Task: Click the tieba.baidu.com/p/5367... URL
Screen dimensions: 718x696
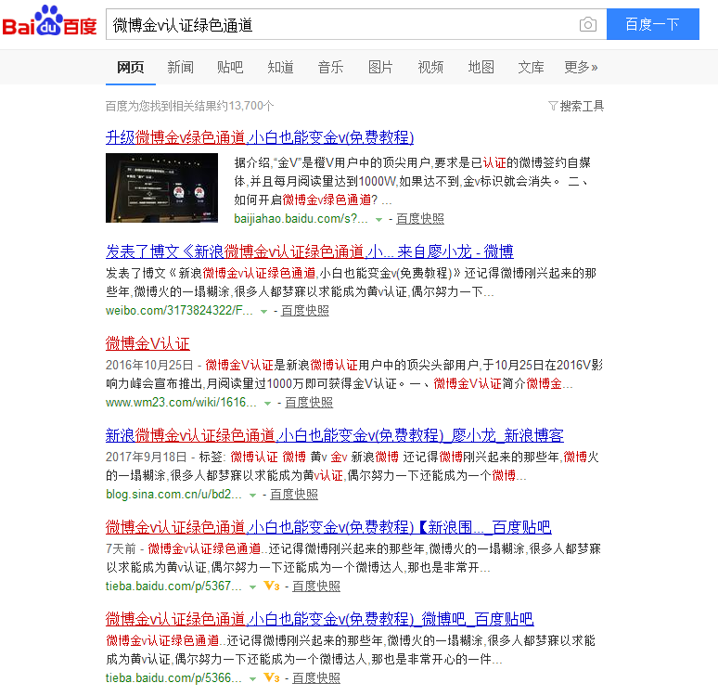Action: (173, 586)
